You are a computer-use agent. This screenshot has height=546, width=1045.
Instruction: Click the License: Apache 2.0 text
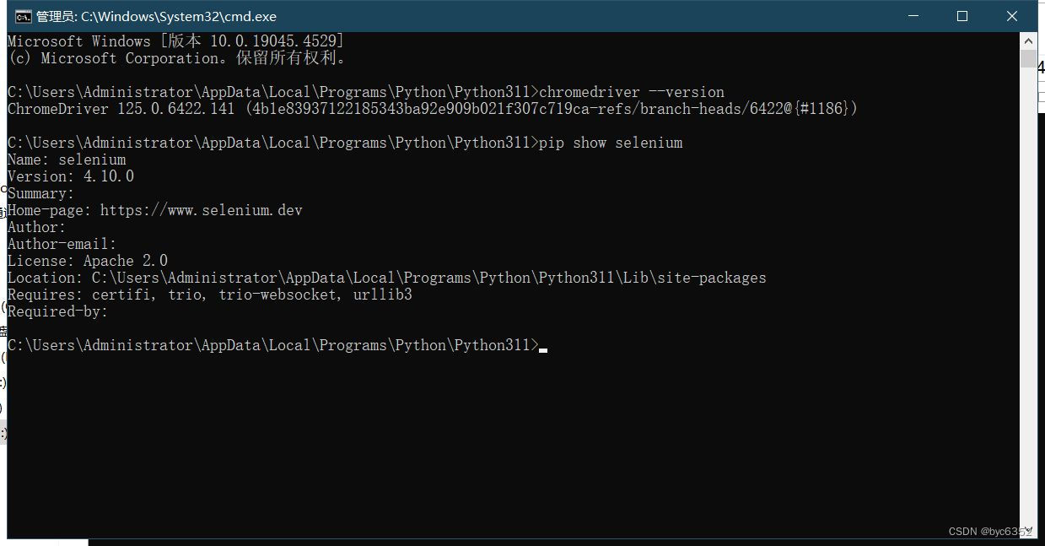85,260
